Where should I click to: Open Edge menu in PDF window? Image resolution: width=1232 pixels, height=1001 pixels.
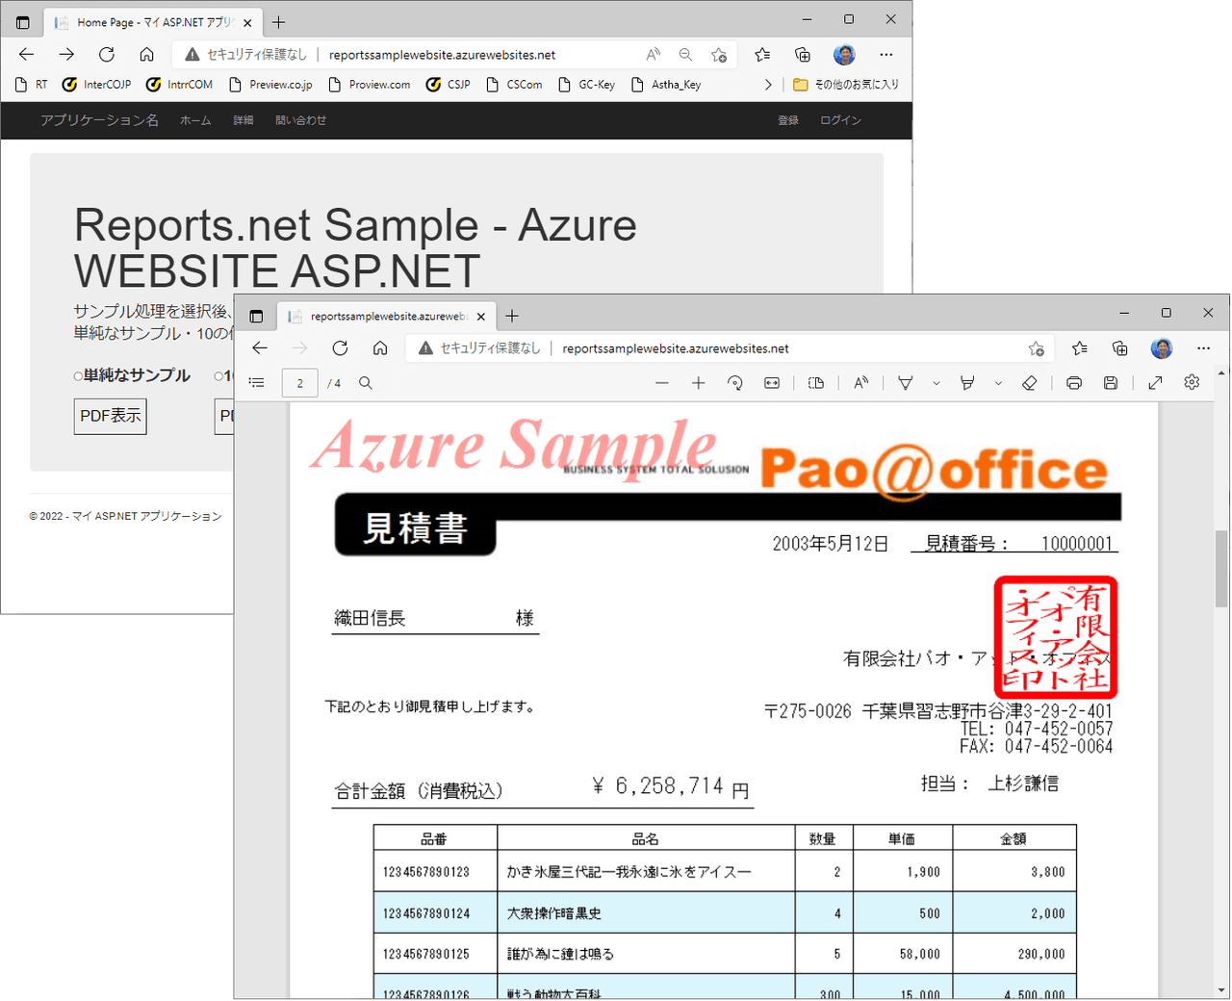[1203, 347]
